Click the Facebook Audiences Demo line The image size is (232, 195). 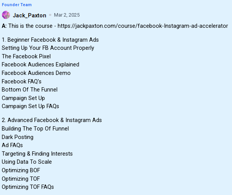pos(36,73)
